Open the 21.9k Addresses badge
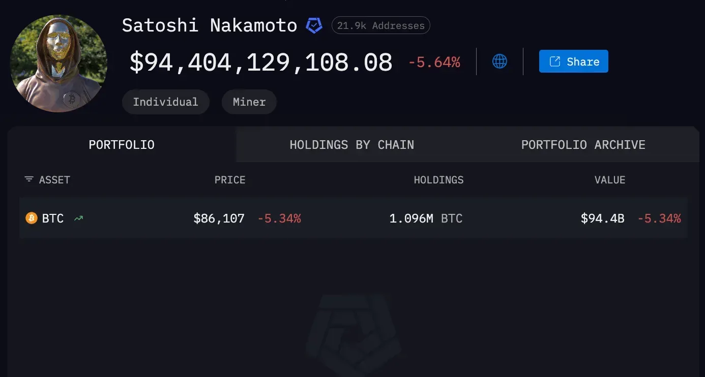The height and width of the screenshot is (377, 705). [380, 25]
